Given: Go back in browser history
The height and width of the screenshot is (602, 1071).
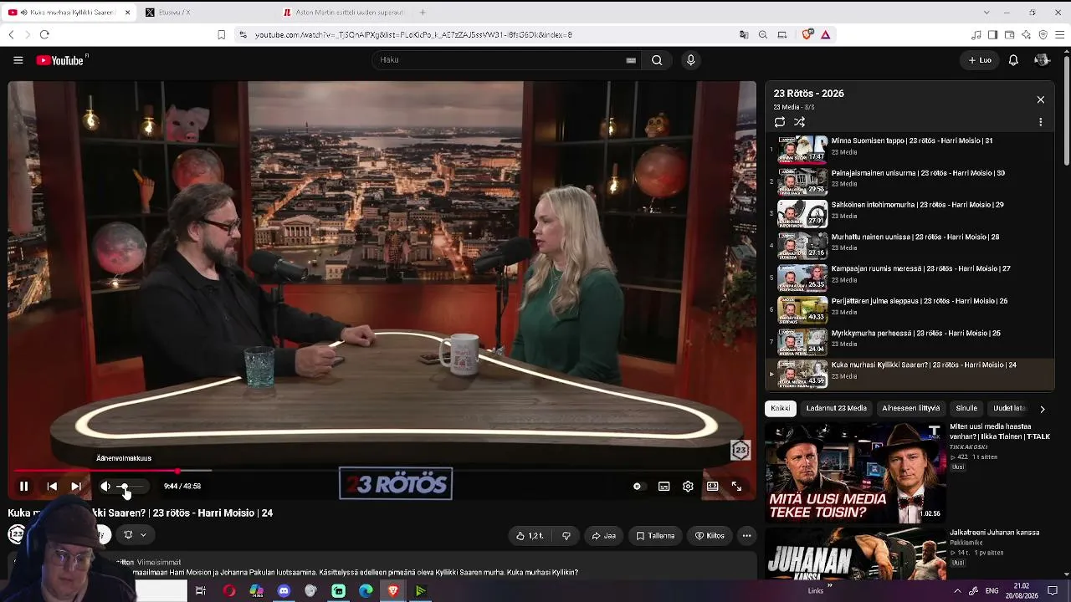Looking at the screenshot, I should click(x=11, y=34).
